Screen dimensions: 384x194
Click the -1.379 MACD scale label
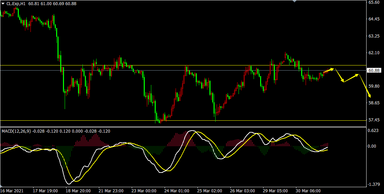(373, 184)
